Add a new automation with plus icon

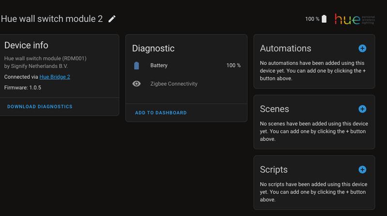pos(362,48)
